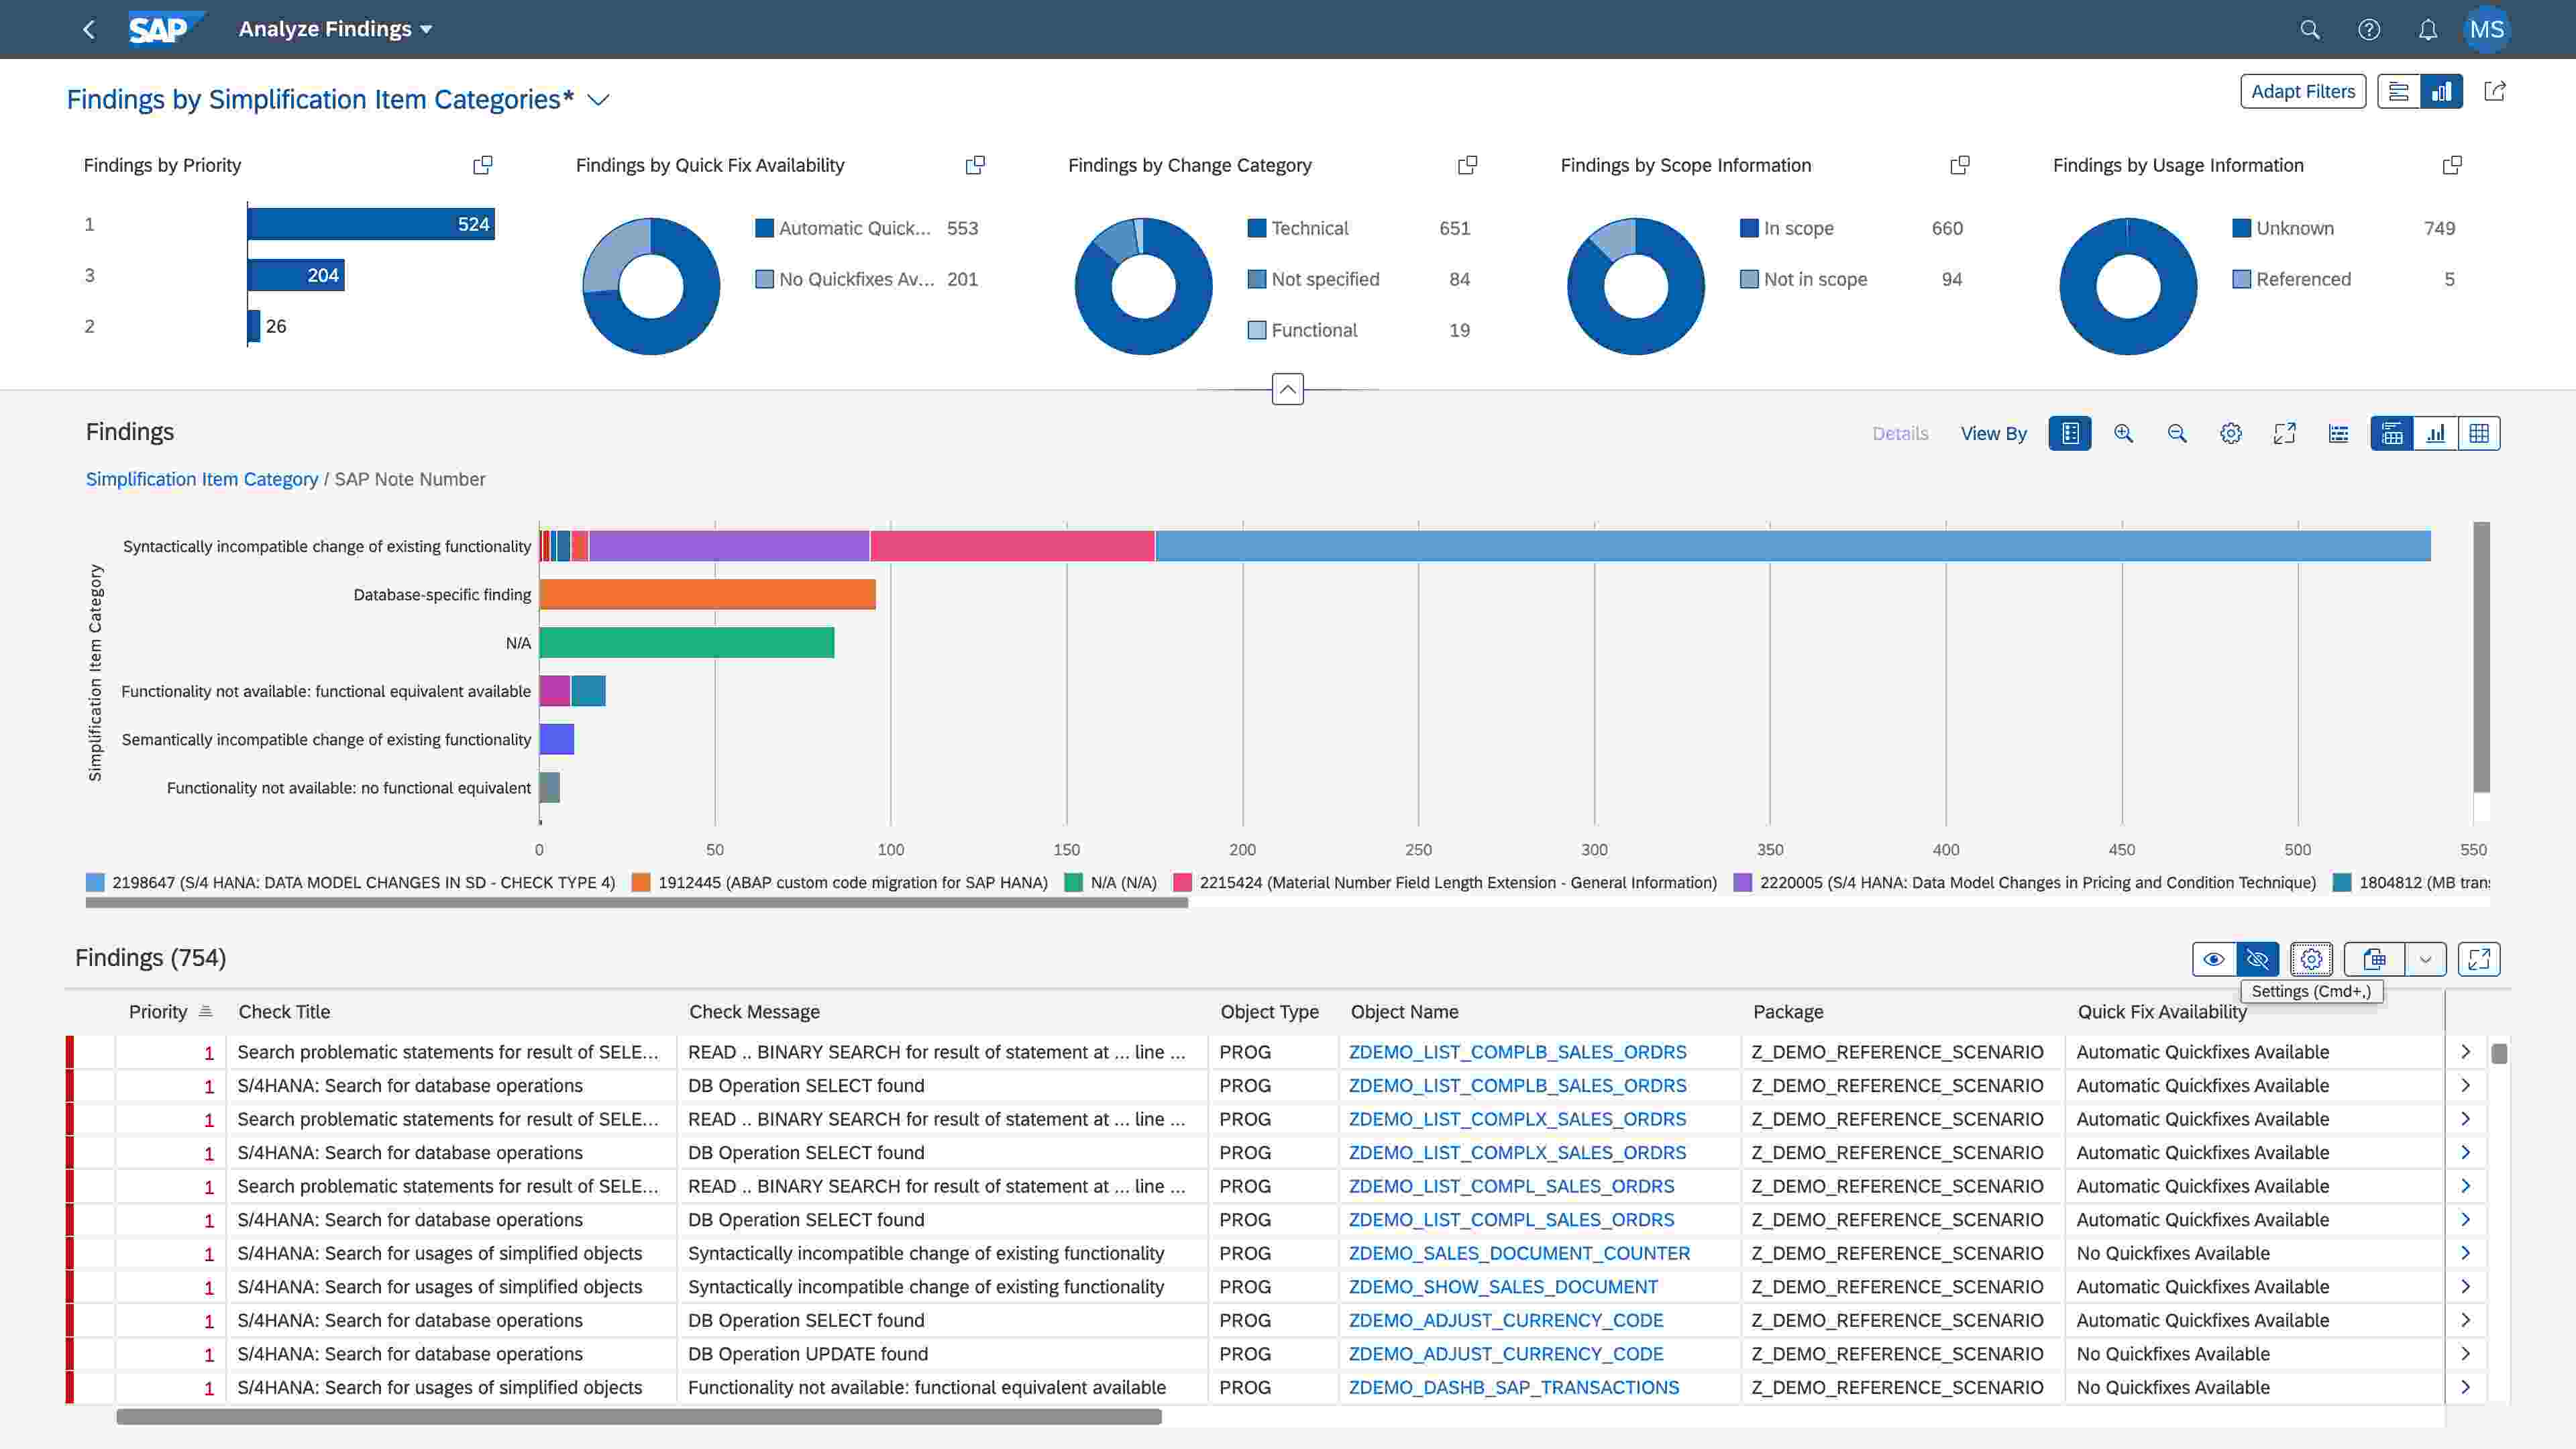2576x1449 pixels.
Task: Switch to chart-only view tab
Action: coord(2436,433)
